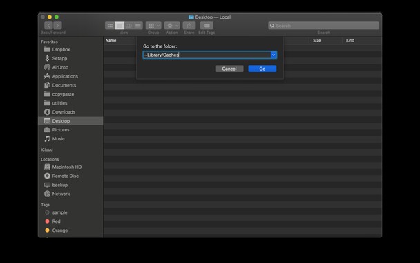Open the copypaste folder in sidebar

(70, 94)
